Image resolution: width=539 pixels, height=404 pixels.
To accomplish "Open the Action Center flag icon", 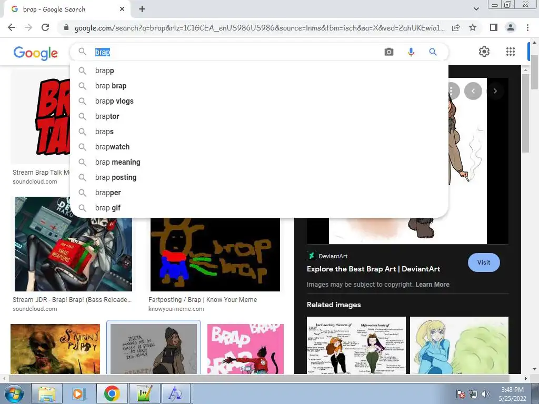I will coord(461,394).
